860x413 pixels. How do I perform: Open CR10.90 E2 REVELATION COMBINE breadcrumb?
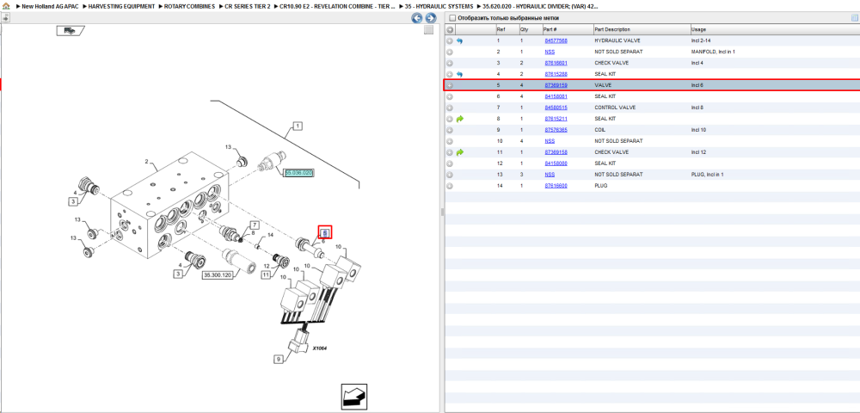337,6
